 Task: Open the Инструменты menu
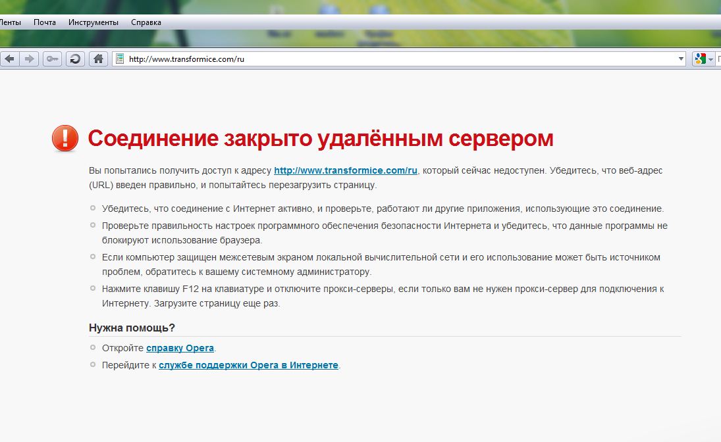[93, 22]
